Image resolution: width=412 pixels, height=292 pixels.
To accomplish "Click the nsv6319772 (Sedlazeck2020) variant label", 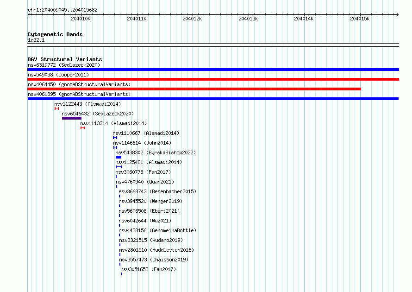I will tap(64, 65).
